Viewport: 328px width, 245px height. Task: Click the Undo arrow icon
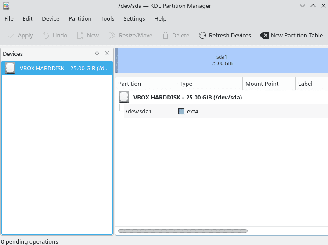(46, 35)
